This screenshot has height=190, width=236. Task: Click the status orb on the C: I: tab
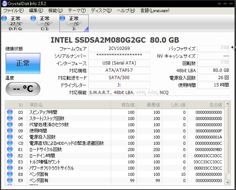point(33,18)
